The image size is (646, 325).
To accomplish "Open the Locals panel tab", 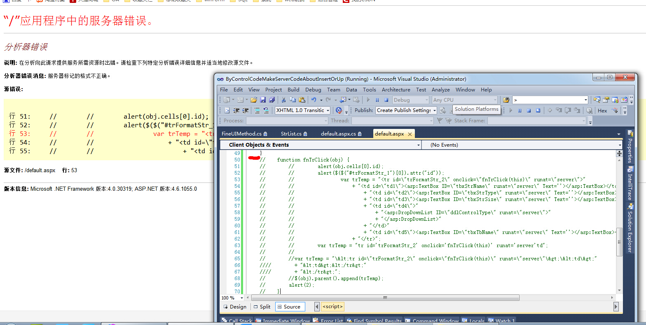I will [x=473, y=321].
